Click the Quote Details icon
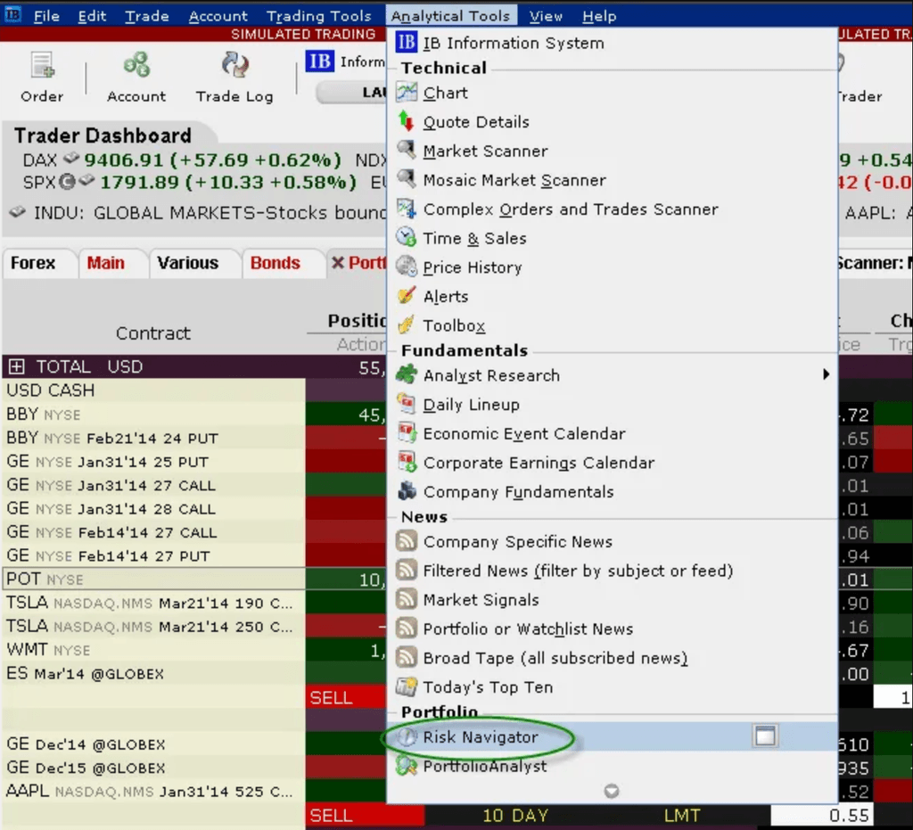The height and width of the screenshot is (830, 913). click(x=406, y=121)
